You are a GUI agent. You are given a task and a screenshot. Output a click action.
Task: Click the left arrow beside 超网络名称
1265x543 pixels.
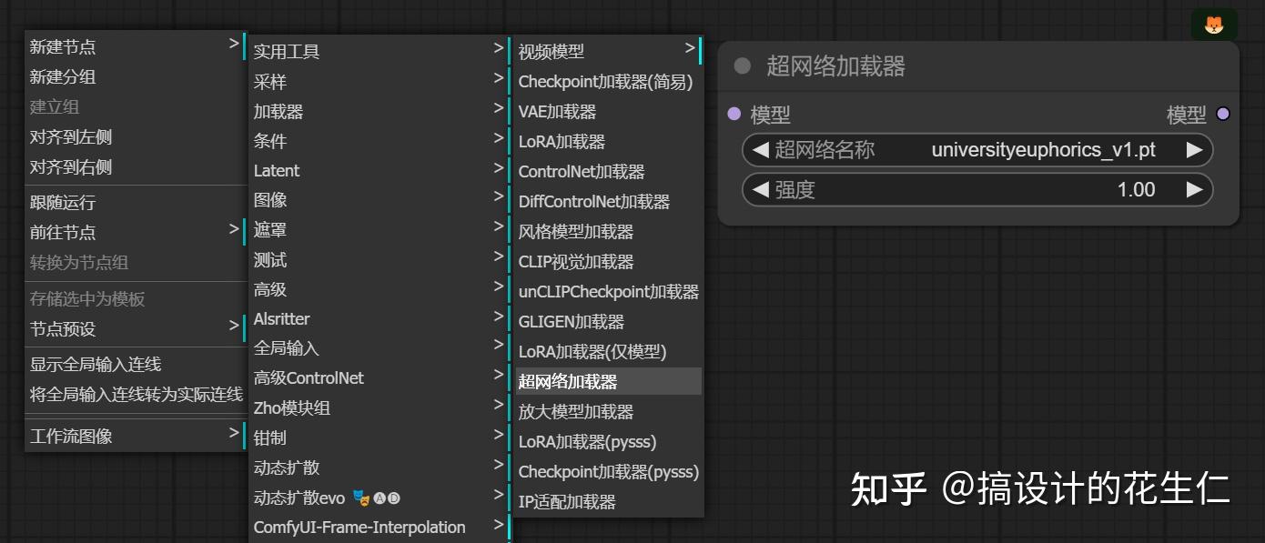coord(761,150)
